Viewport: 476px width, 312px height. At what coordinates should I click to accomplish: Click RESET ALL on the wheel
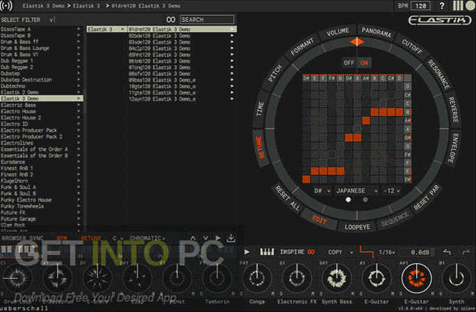pyautogui.click(x=288, y=198)
